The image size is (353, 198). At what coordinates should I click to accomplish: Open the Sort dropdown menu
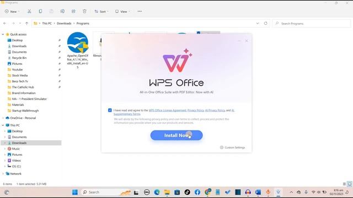pos(101,12)
